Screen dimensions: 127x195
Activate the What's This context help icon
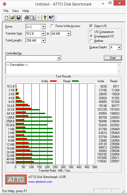click(51, 18)
